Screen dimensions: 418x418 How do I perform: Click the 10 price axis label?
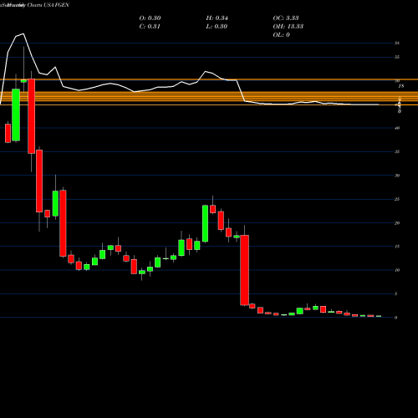pyautogui.click(x=397, y=270)
